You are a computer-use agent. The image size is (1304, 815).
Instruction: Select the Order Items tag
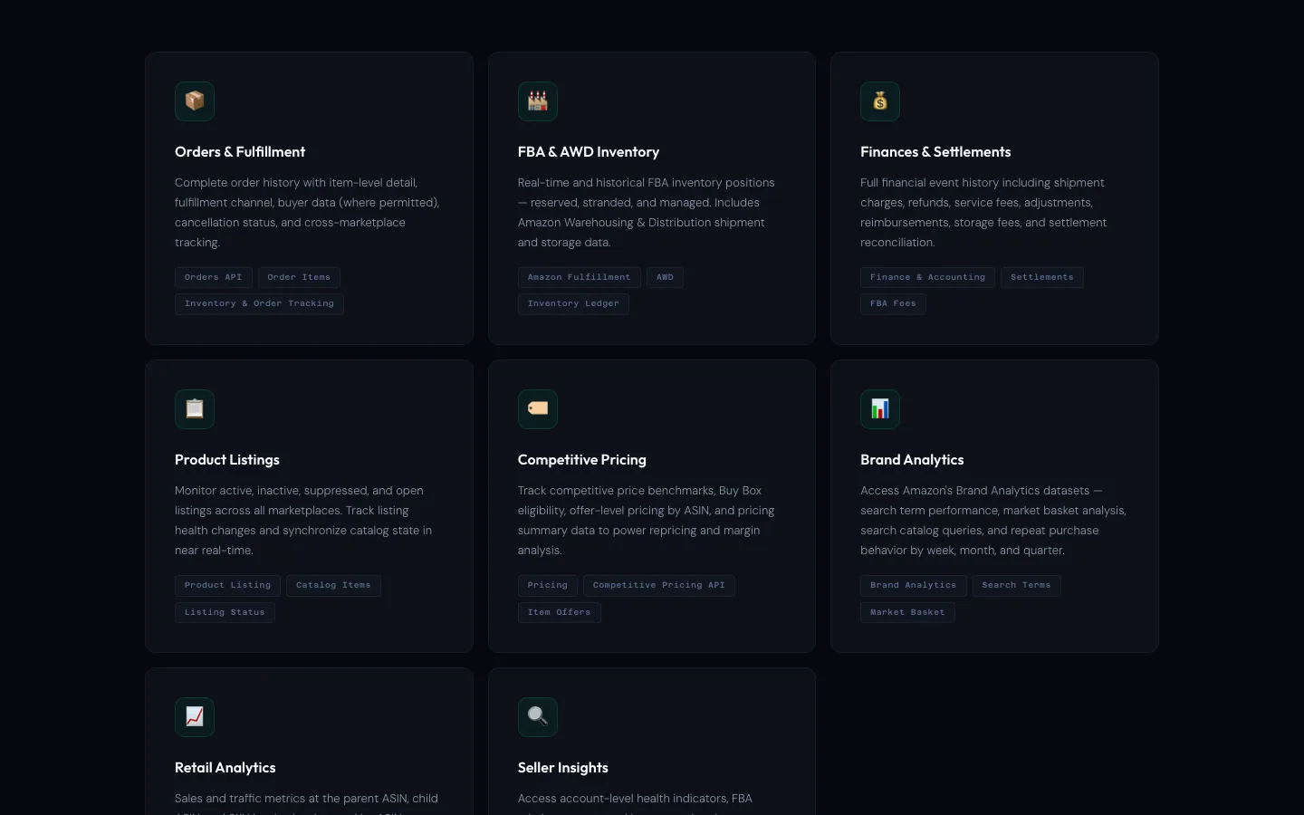click(299, 277)
